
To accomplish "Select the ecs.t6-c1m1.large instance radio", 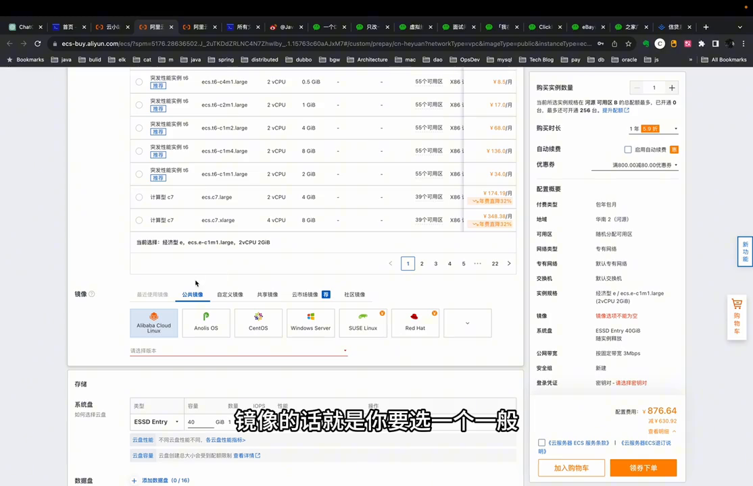I will pyautogui.click(x=139, y=174).
